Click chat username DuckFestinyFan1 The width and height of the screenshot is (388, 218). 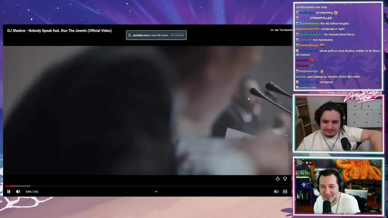pyautogui.click(x=311, y=35)
